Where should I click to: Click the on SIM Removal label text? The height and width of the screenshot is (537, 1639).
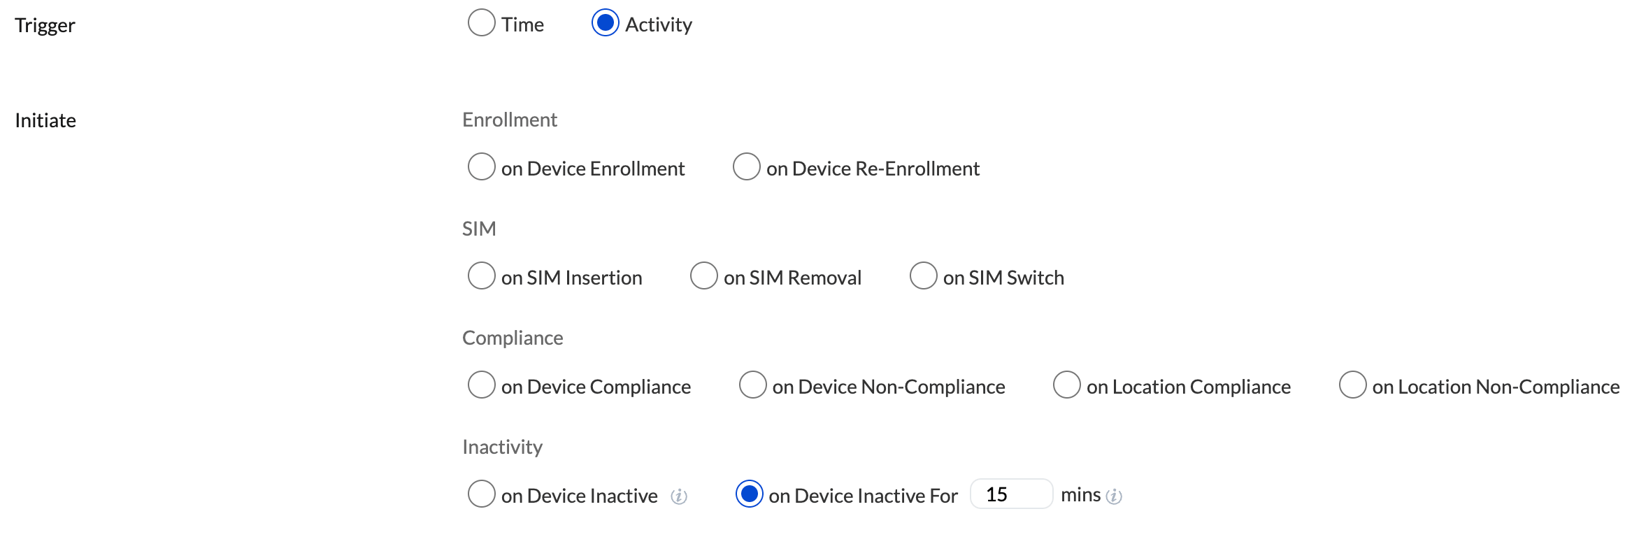coord(792,278)
